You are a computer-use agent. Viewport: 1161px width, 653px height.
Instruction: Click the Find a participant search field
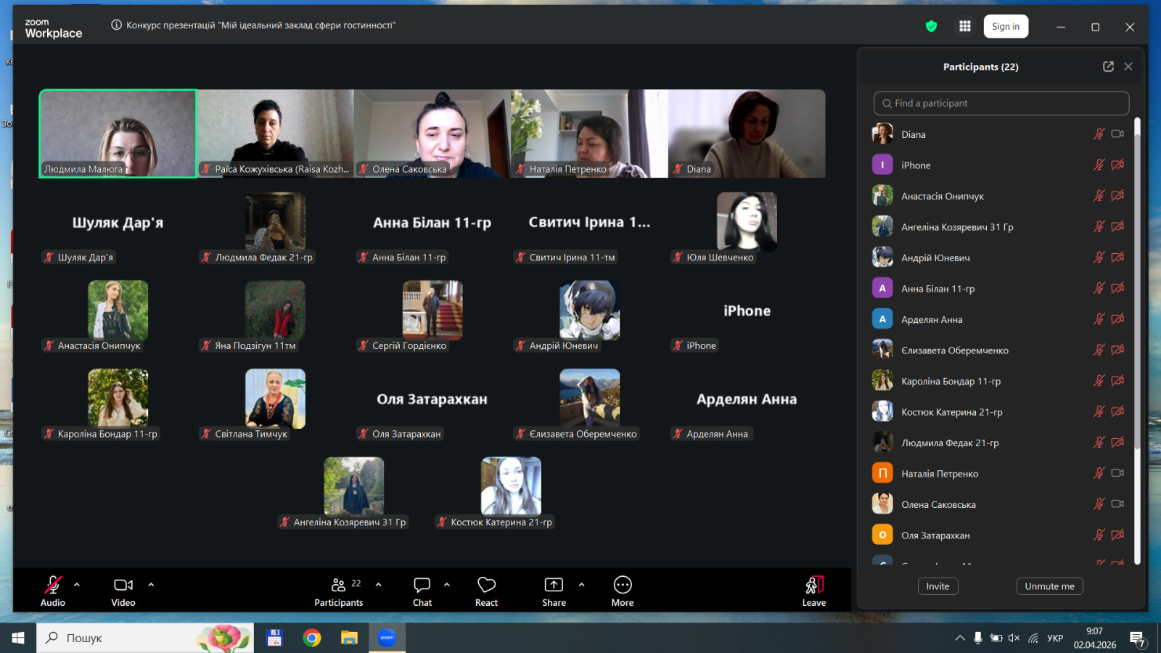[1001, 104]
